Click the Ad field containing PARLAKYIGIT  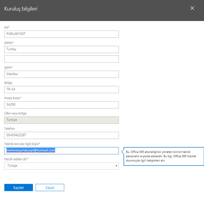point(61,34)
